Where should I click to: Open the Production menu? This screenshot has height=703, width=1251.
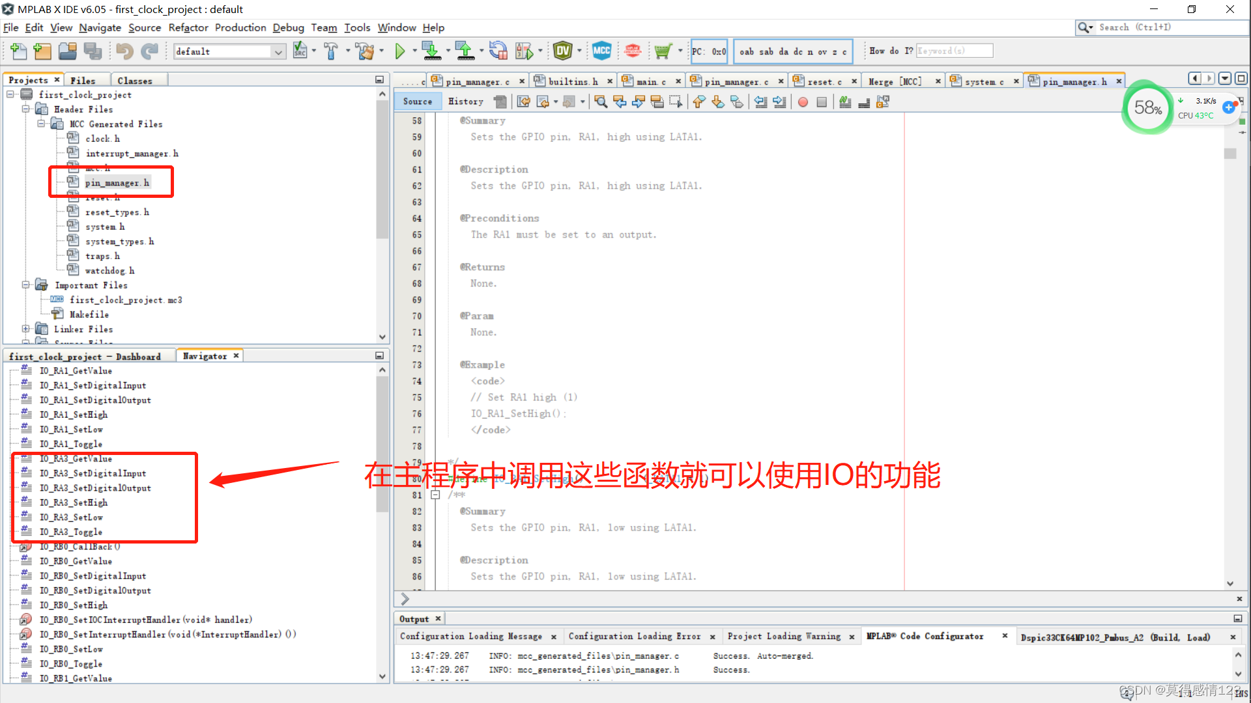[x=240, y=27]
